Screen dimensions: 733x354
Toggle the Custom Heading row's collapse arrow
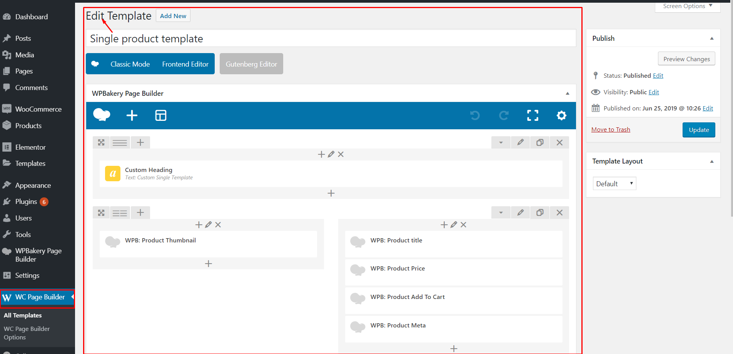[x=501, y=142]
